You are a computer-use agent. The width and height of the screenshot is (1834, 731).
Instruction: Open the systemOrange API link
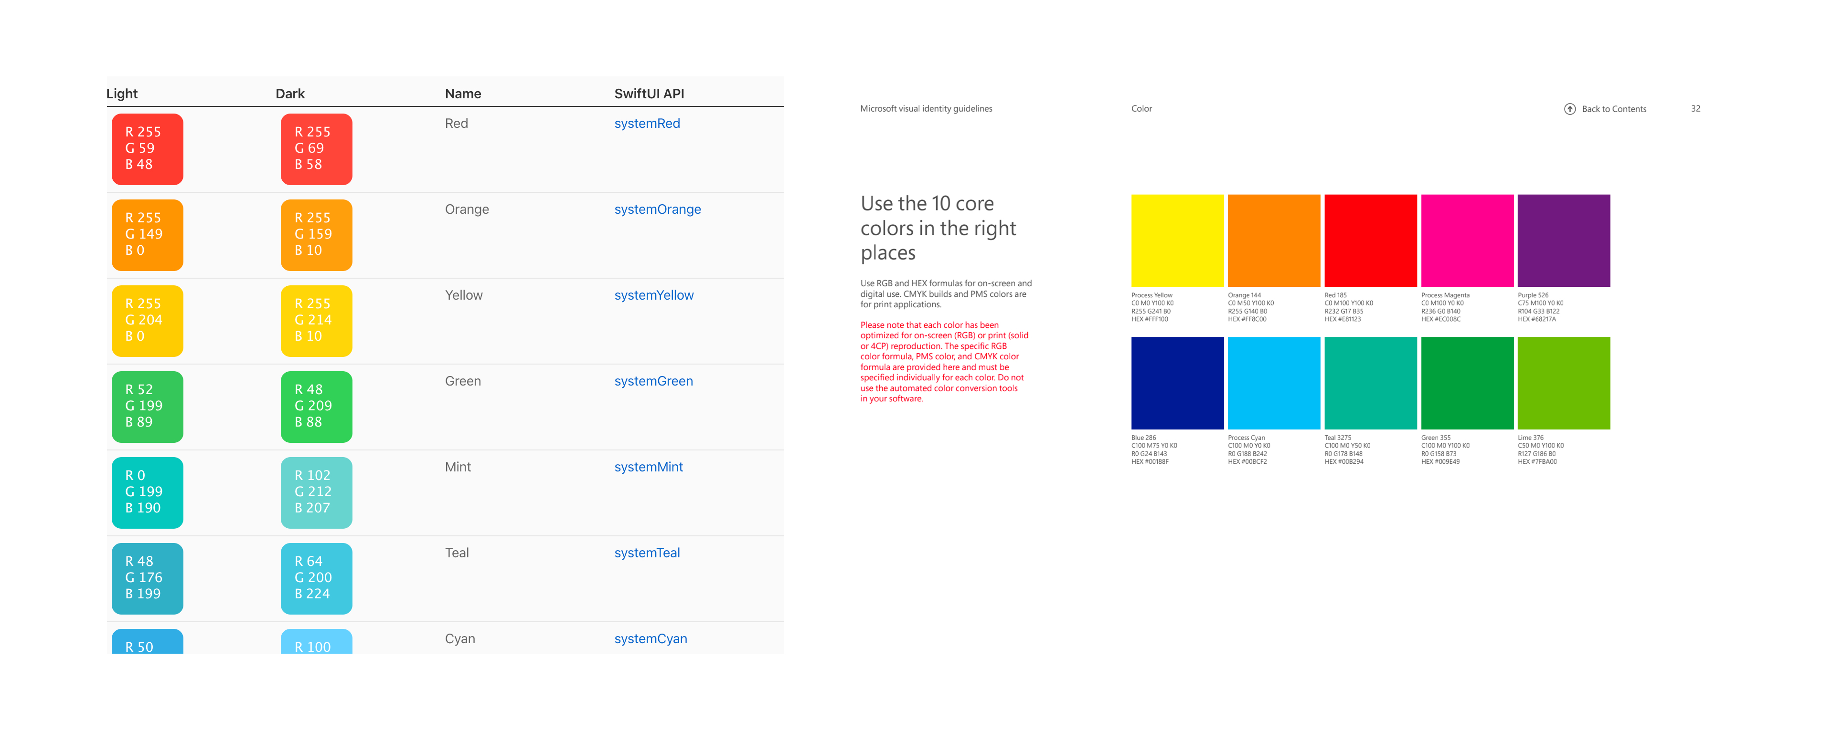point(657,210)
